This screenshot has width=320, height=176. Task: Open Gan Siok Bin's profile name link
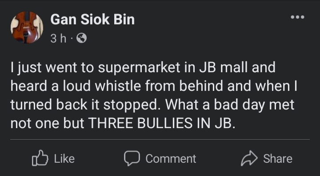pos(92,20)
